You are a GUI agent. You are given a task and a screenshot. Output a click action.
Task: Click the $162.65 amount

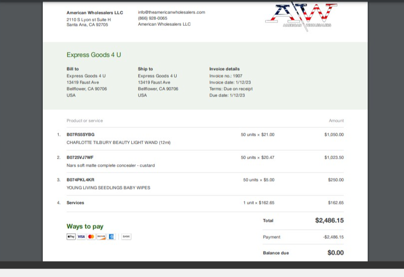tap(336, 203)
